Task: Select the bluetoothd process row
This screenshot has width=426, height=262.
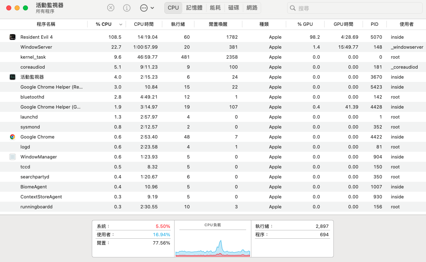Action: 213,97
